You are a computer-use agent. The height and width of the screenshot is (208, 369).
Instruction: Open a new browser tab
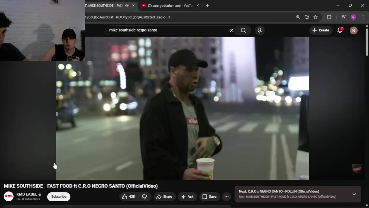(x=207, y=5)
